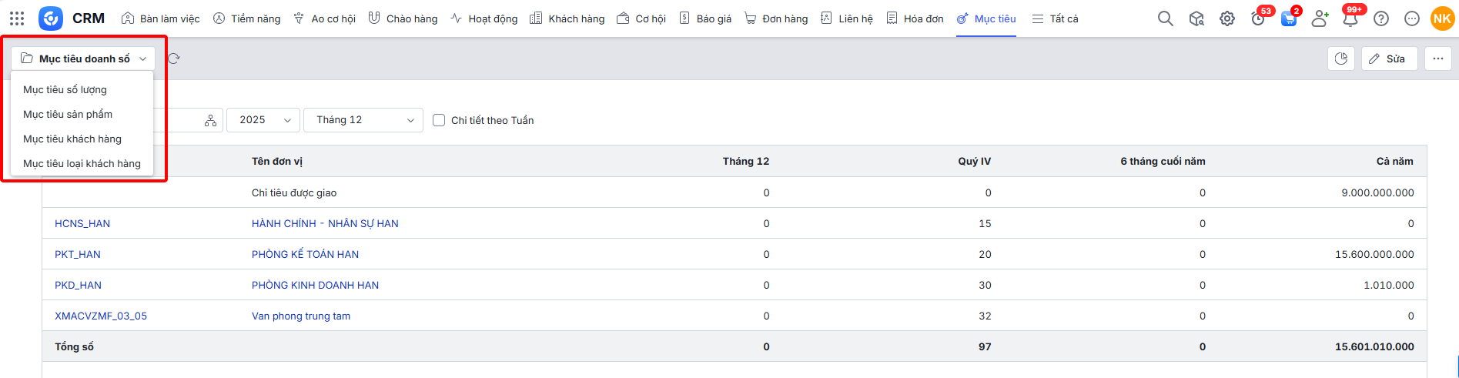Image resolution: width=1459 pixels, height=378 pixels.
Task: Open the PKD_HAN unit code link
Action: [78, 285]
